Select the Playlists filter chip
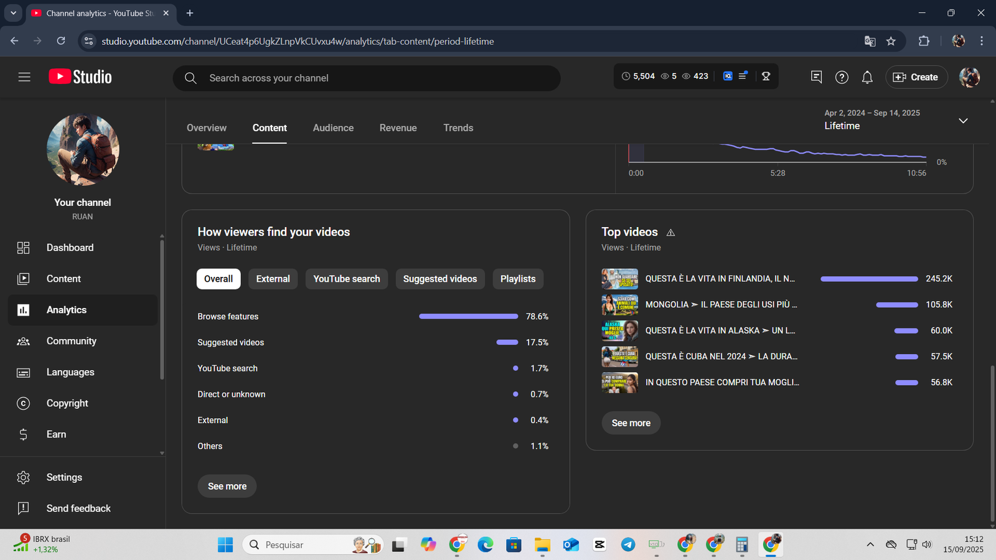996x560 pixels. point(517,279)
